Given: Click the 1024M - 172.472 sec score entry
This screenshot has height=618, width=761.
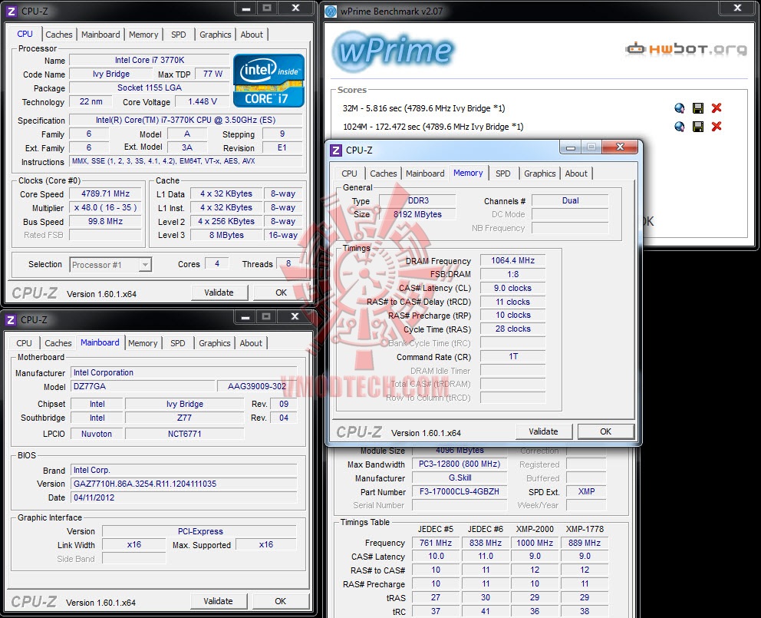Looking at the screenshot, I should pos(433,127).
